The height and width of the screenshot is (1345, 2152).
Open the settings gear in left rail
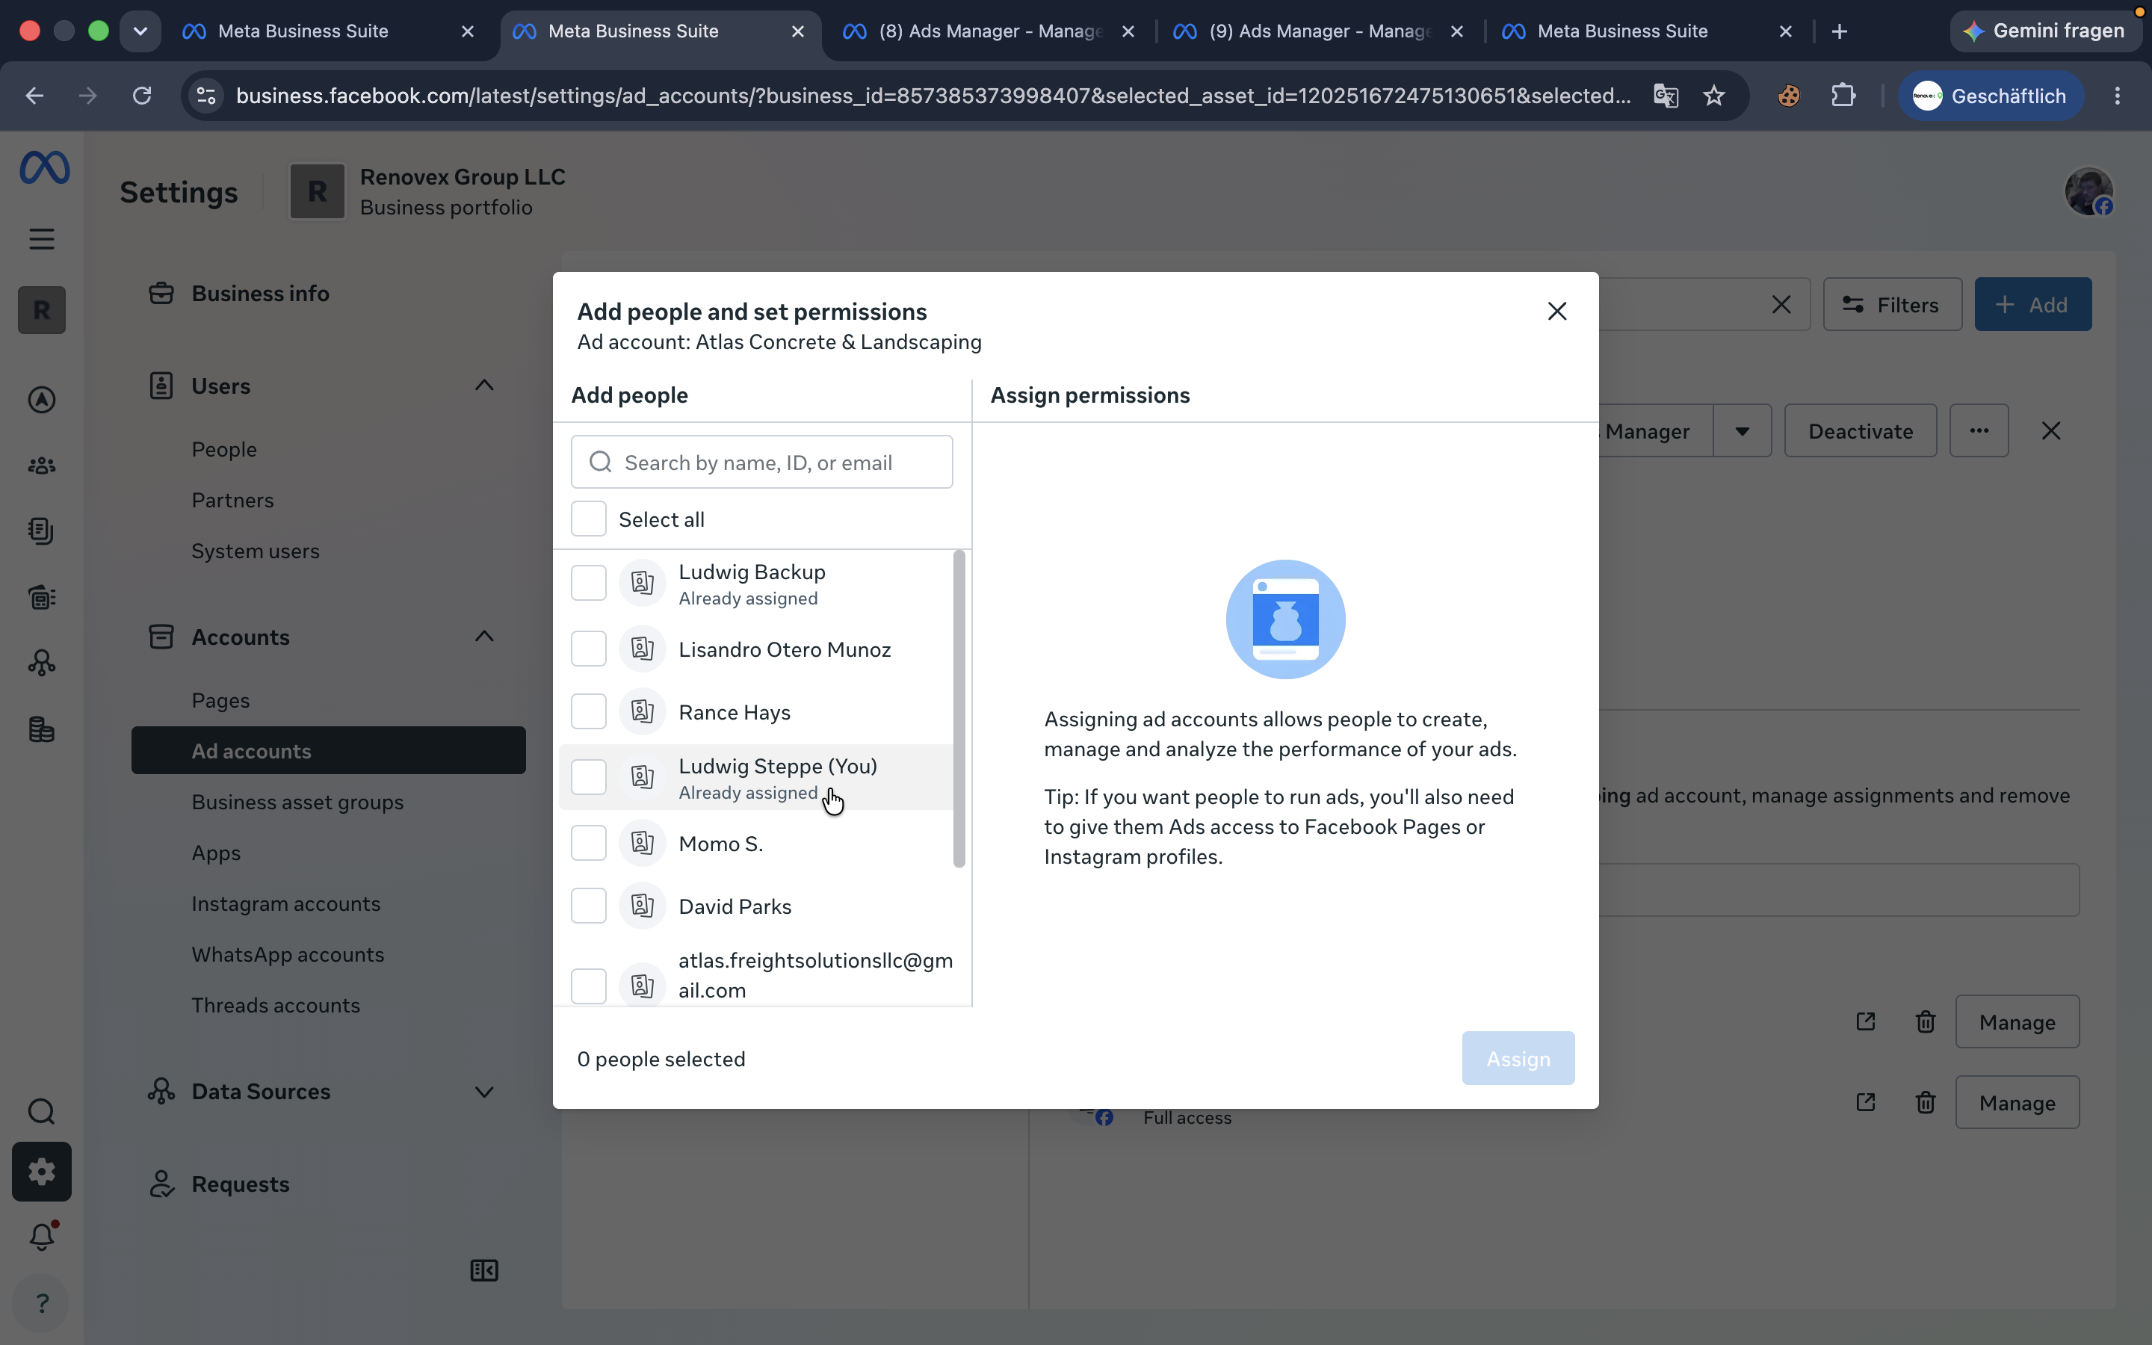[x=41, y=1172]
